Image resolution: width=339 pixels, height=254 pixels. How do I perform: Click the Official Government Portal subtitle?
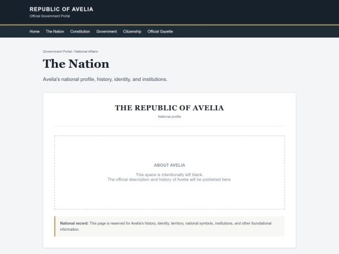point(50,16)
